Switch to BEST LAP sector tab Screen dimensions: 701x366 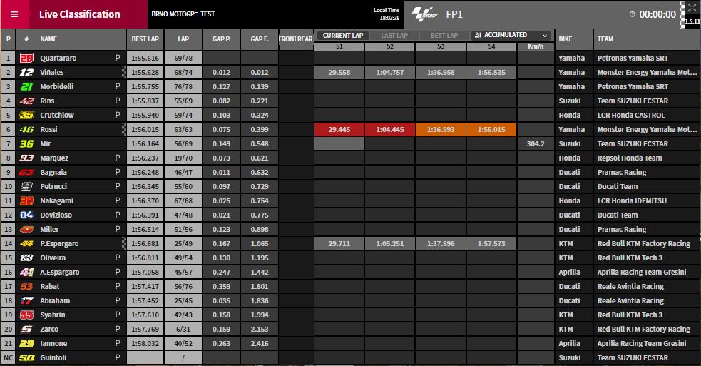444,36
